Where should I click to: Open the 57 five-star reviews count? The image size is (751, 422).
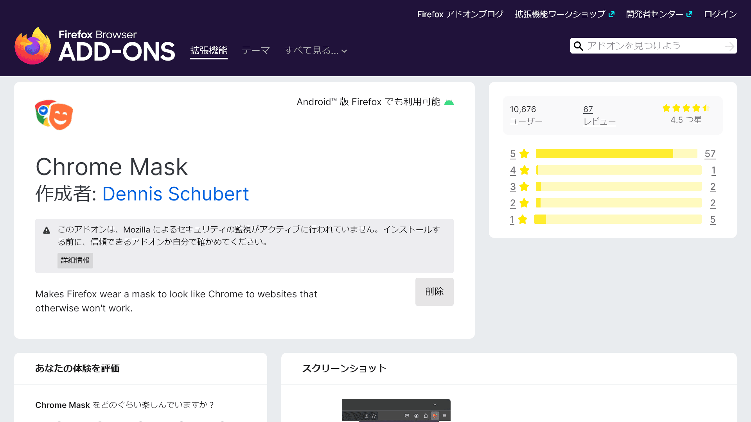(x=710, y=154)
